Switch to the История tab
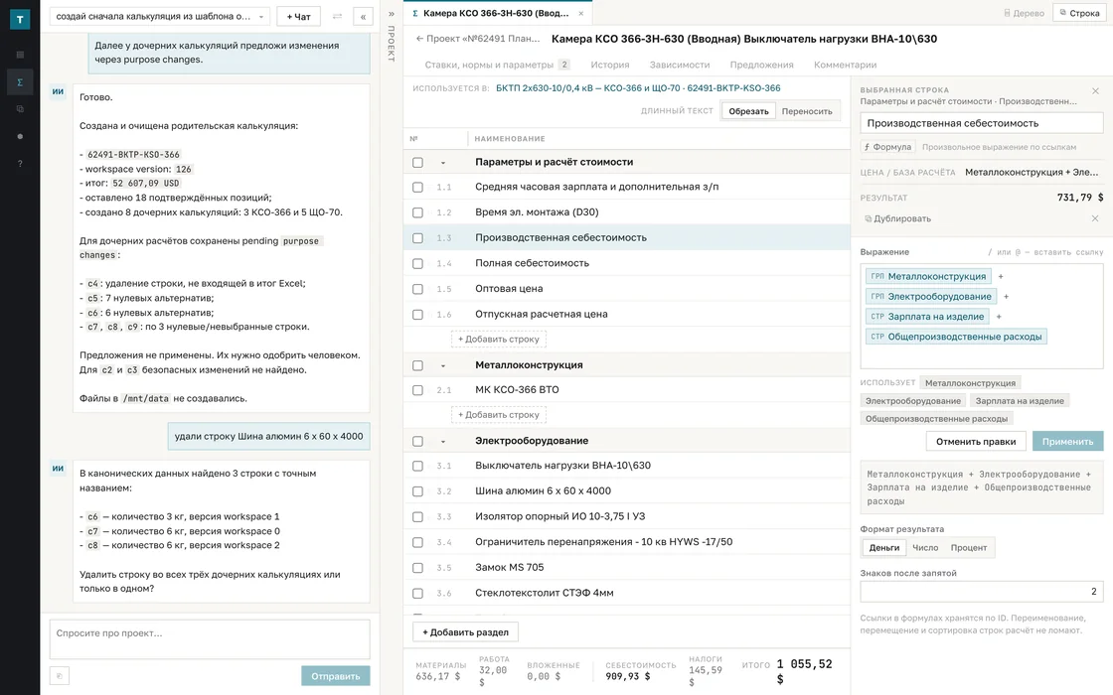 click(610, 65)
